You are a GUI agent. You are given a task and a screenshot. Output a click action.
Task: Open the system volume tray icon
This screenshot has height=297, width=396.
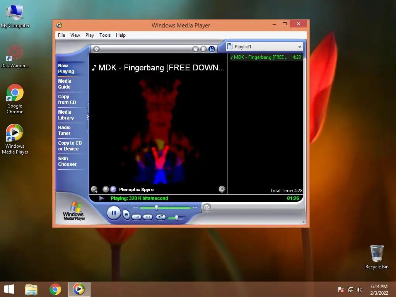coord(360,289)
